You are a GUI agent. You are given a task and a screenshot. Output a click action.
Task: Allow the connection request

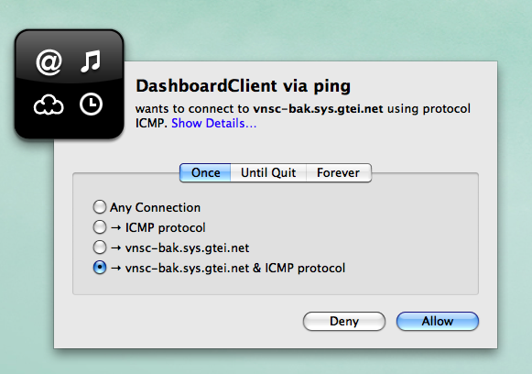click(438, 322)
